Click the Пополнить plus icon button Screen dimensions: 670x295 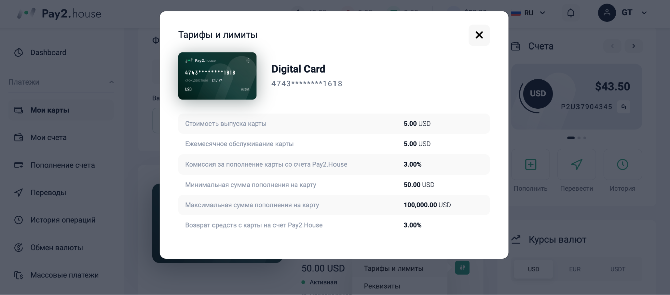[x=531, y=164]
